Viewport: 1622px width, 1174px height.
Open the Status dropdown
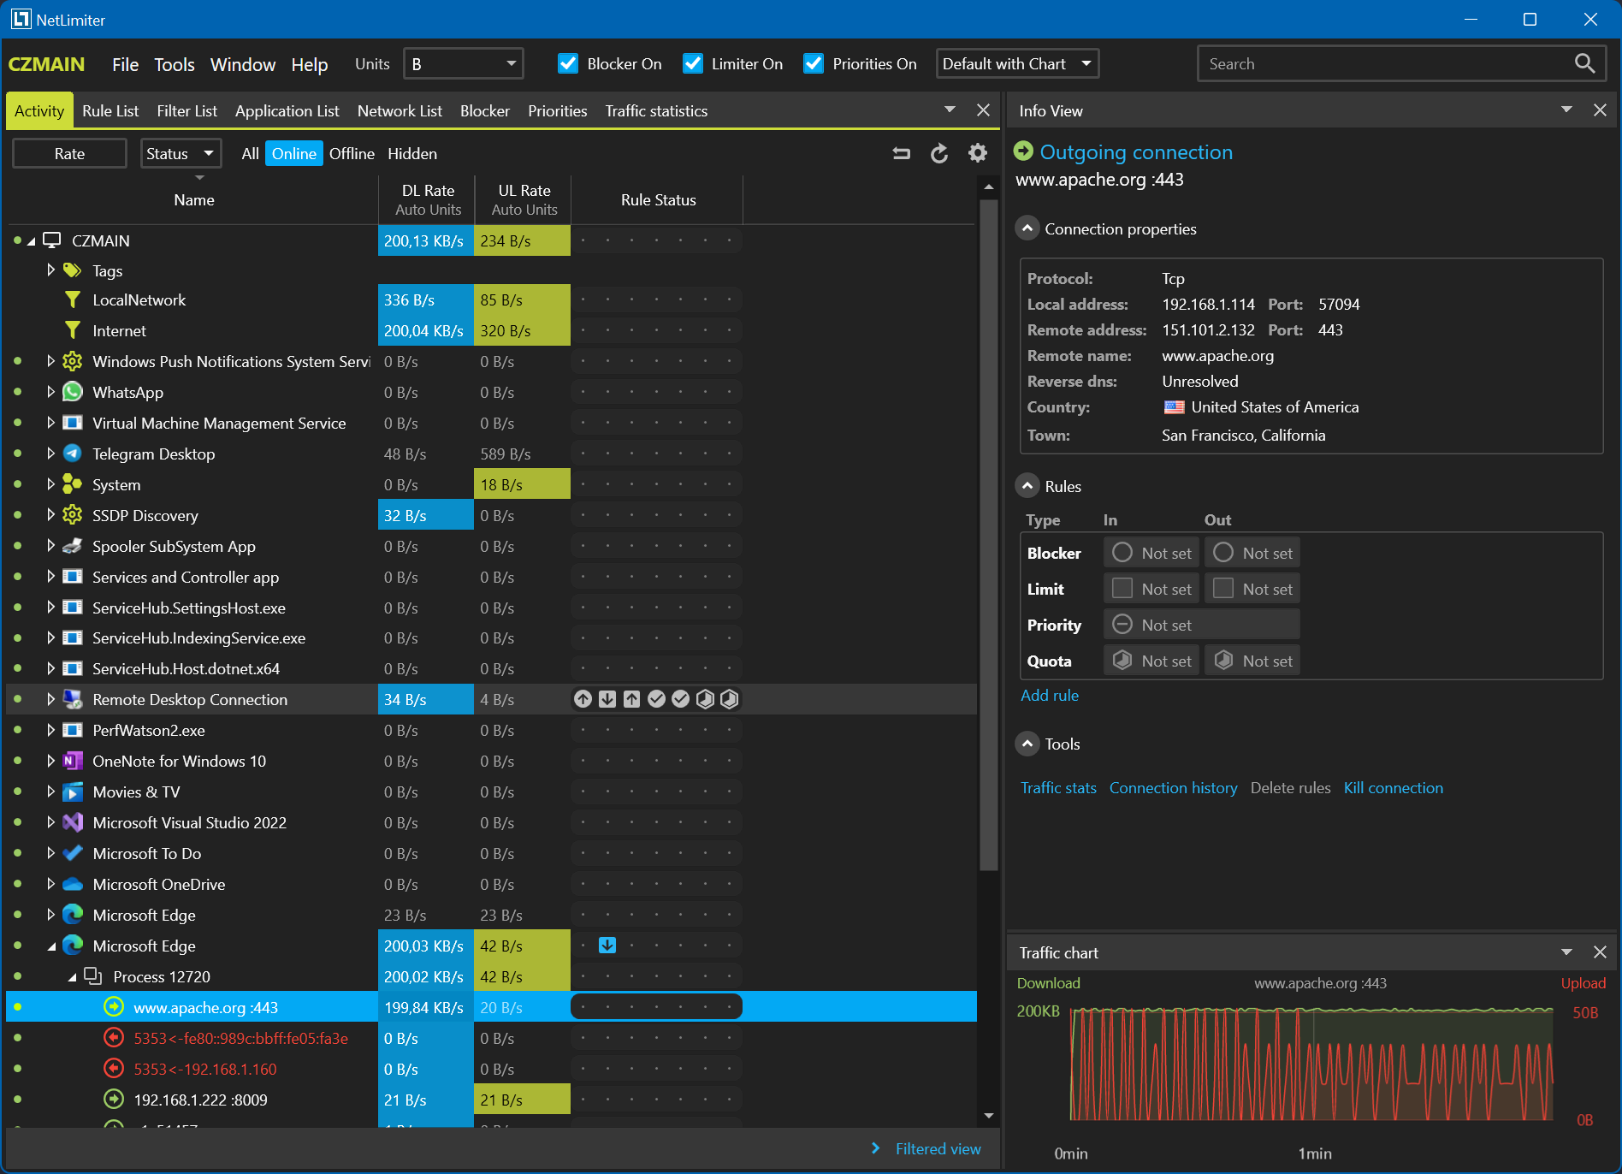(x=181, y=153)
